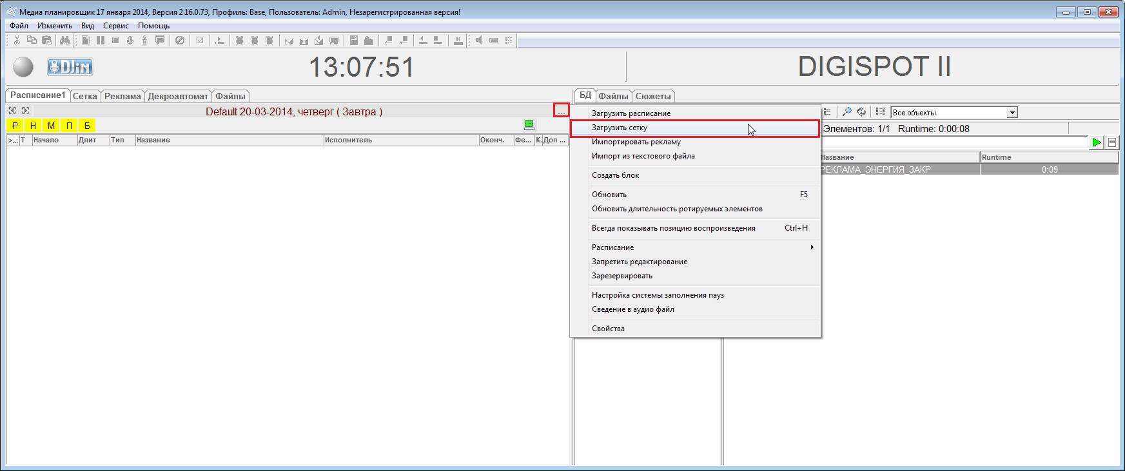
Task: Click the green play button in database panel
Action: (1096, 142)
